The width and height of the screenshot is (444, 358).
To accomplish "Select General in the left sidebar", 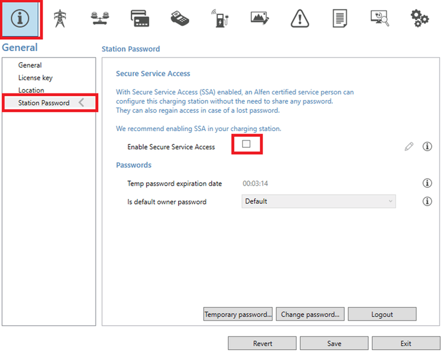I will 30,65.
